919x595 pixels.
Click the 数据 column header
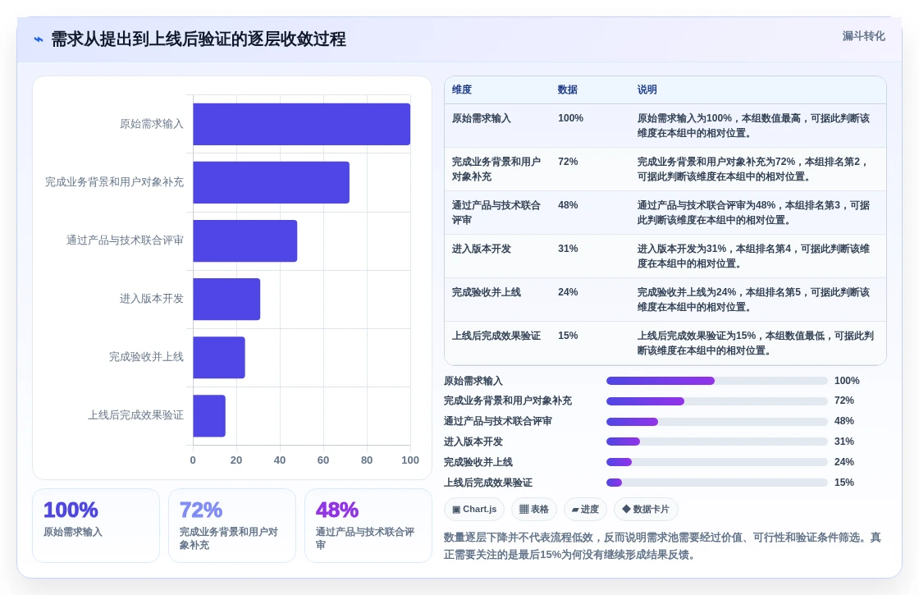click(x=567, y=89)
